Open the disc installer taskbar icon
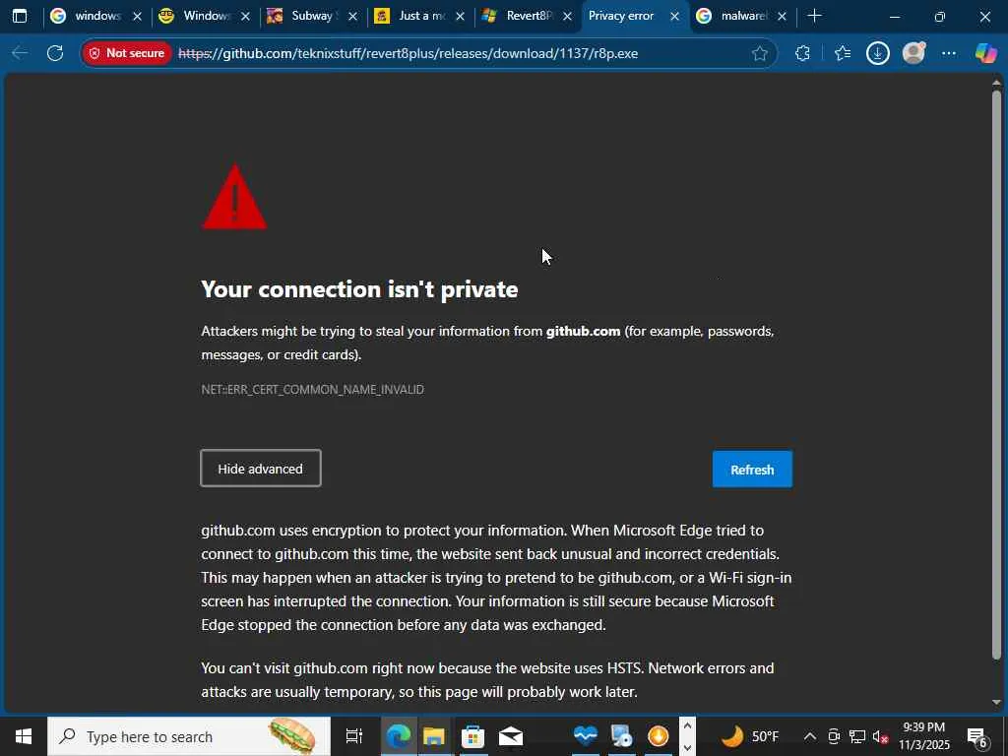Image resolution: width=1008 pixels, height=756 pixels. [622, 736]
